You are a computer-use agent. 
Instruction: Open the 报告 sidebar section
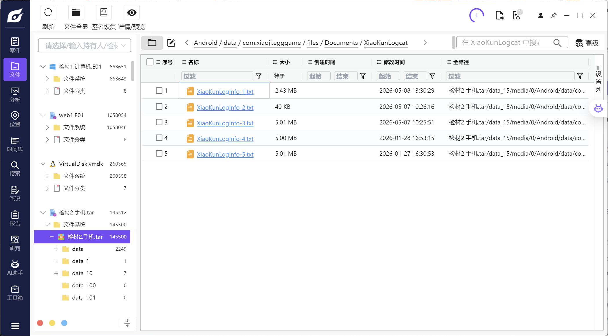click(15, 218)
